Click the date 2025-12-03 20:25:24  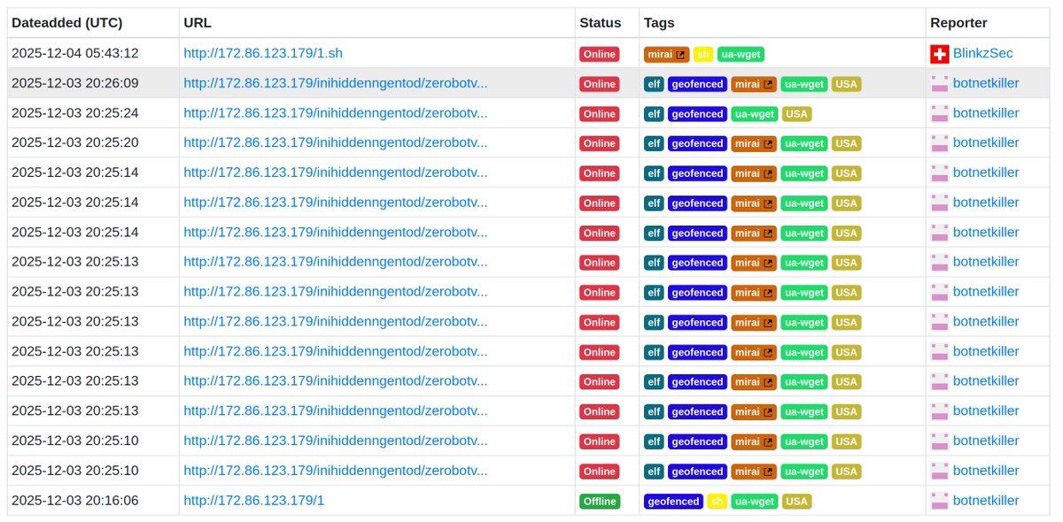click(75, 113)
